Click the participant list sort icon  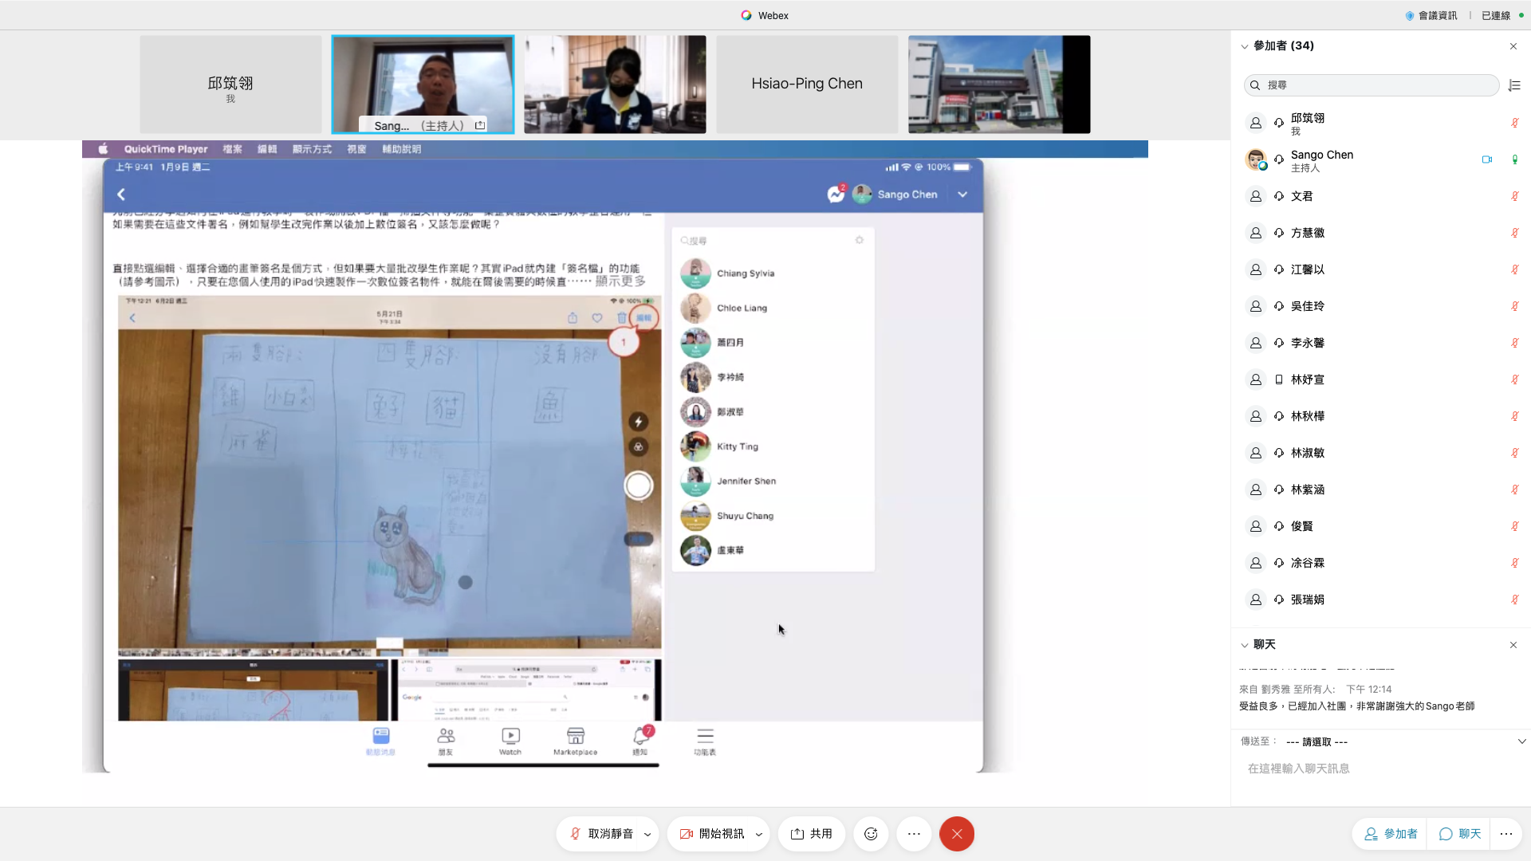click(x=1514, y=85)
